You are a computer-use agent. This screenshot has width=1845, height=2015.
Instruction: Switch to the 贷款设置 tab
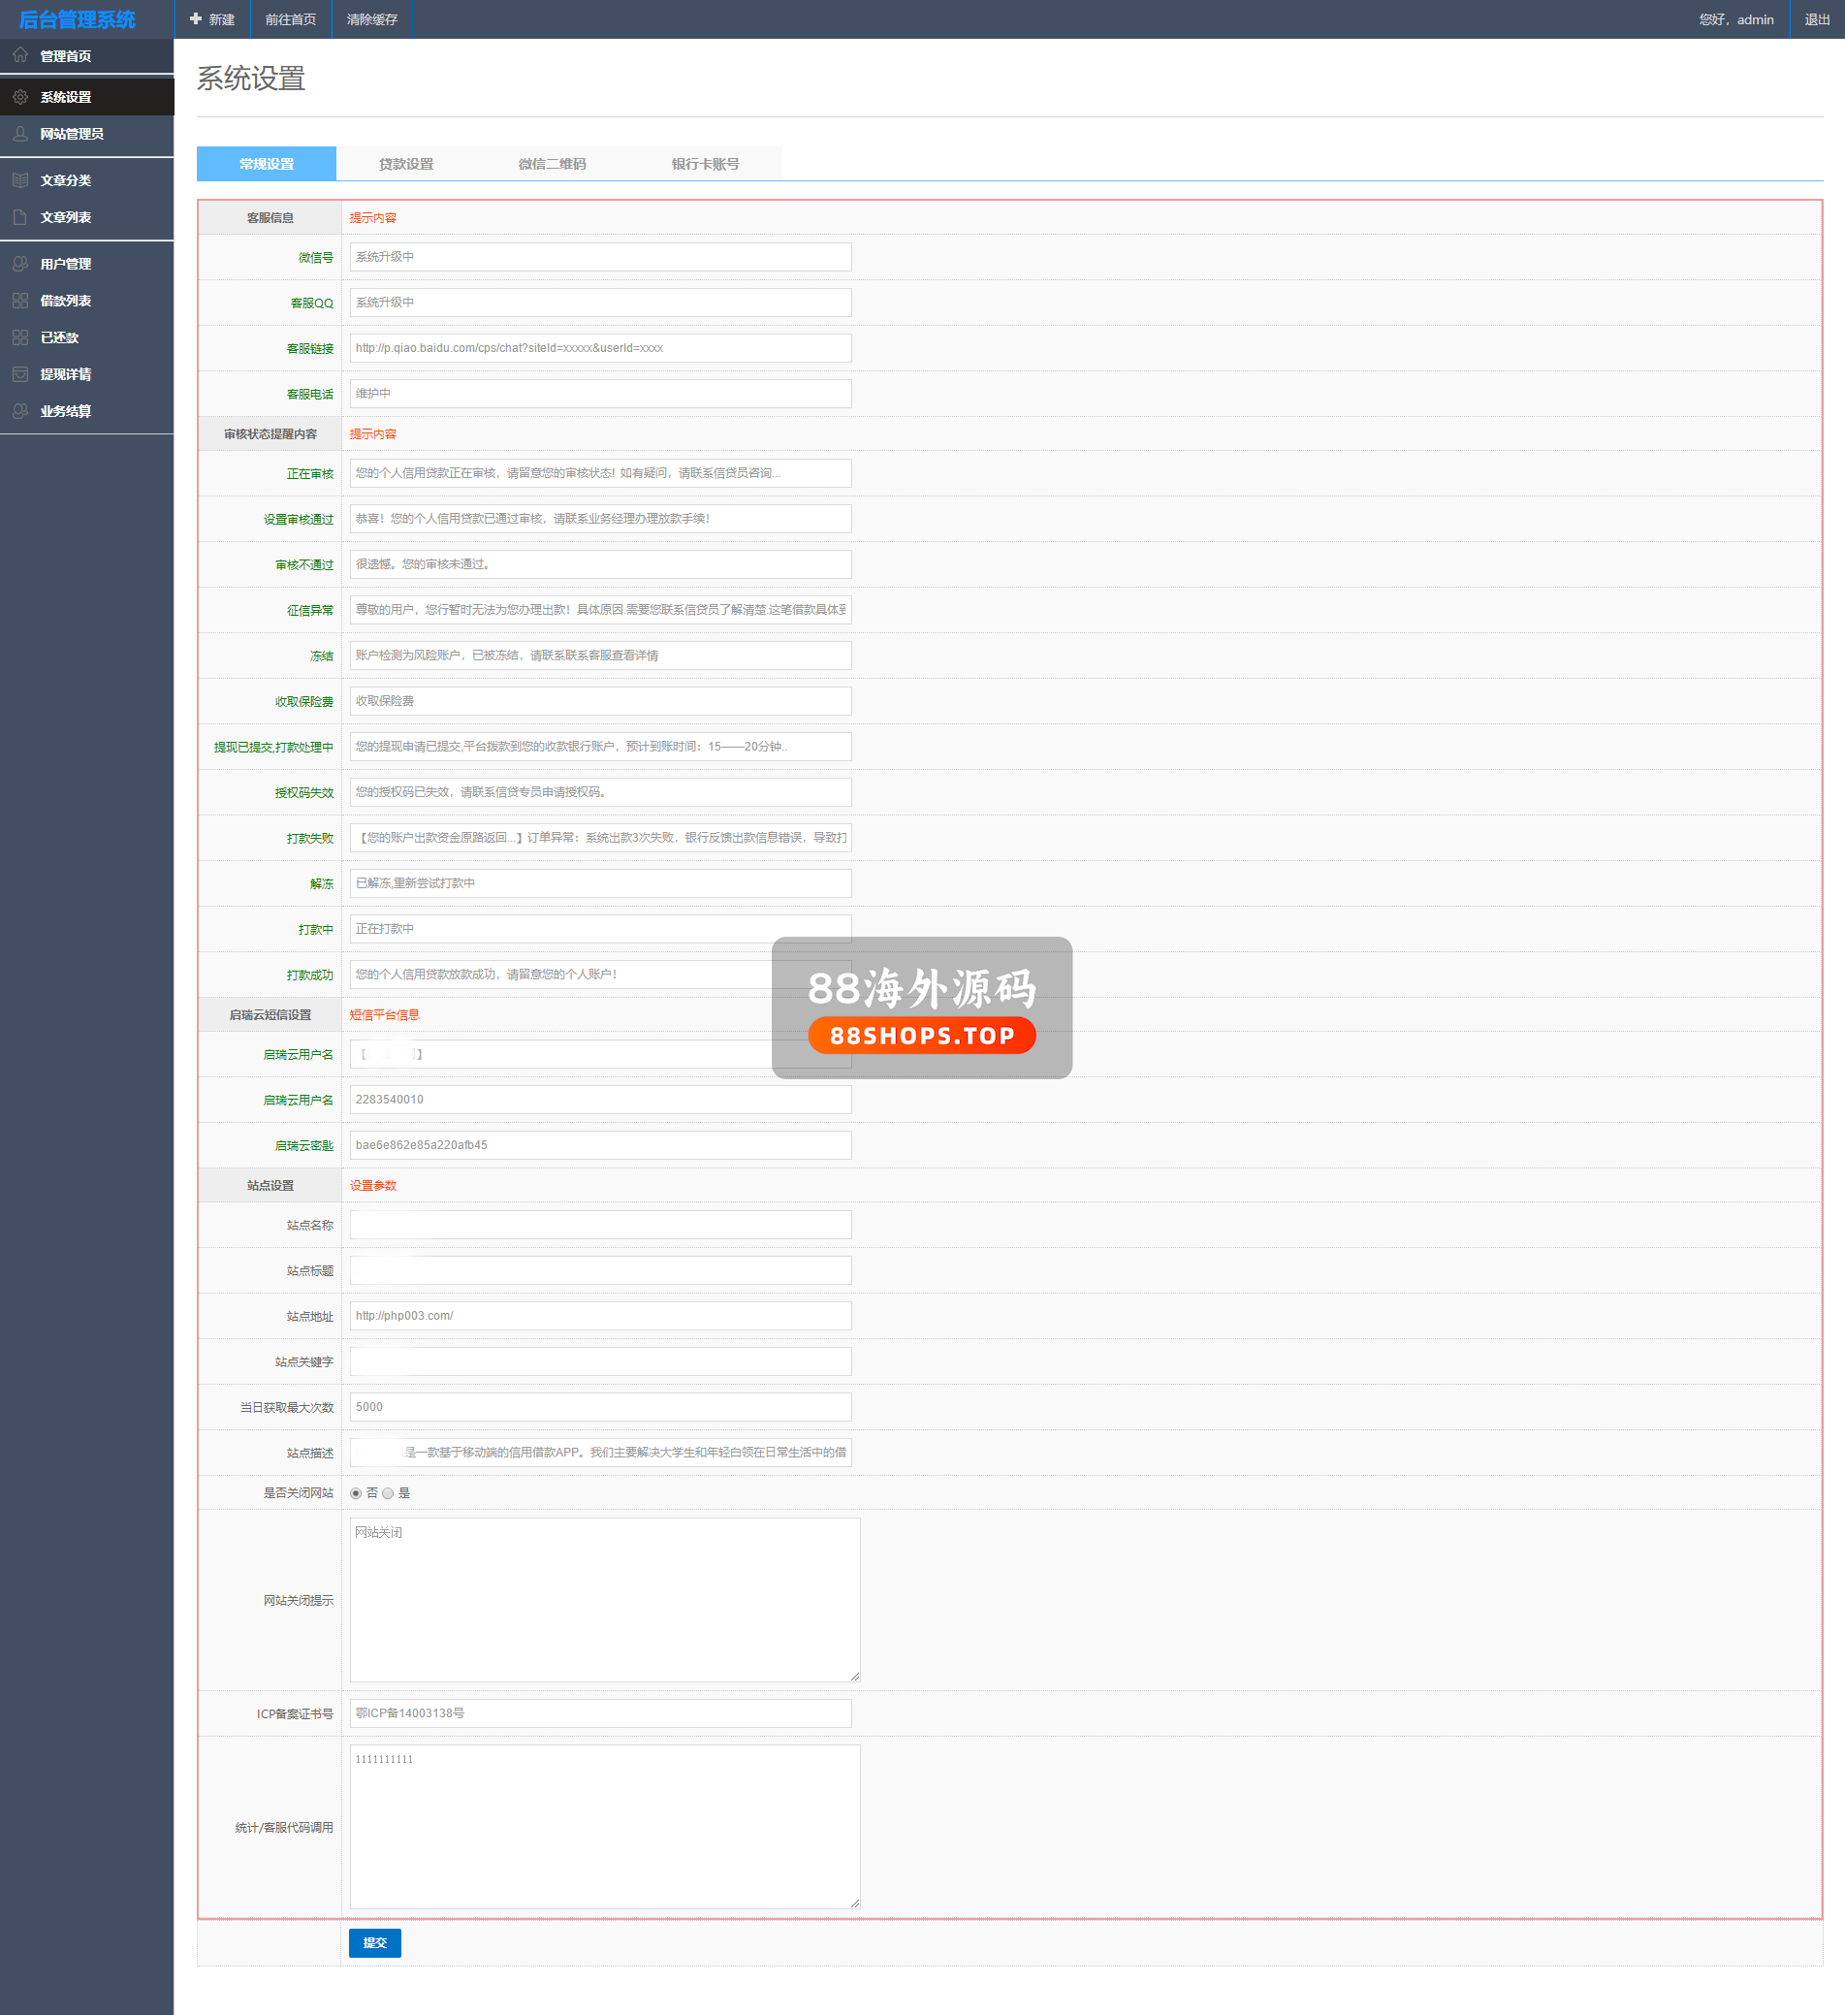tap(406, 164)
